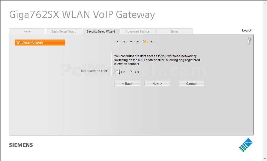Select the Security Setup Wizard tab
This screenshot has width=267, height=161.
[x=101, y=31]
